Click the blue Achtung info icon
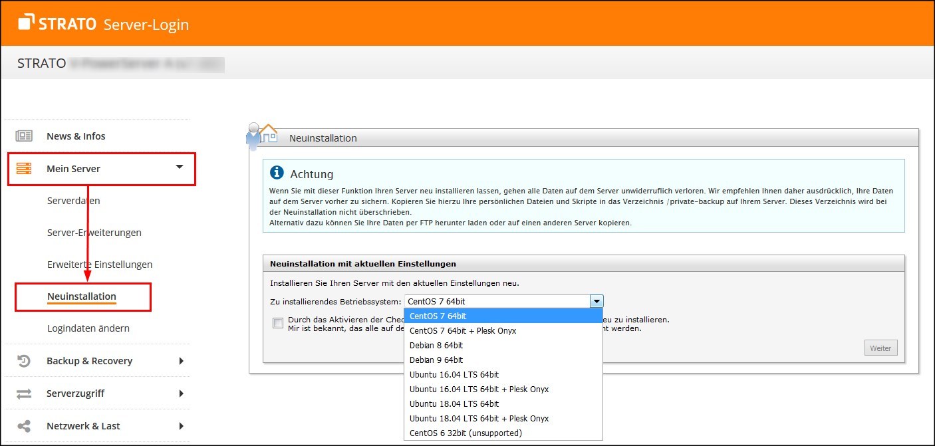 coord(277,173)
